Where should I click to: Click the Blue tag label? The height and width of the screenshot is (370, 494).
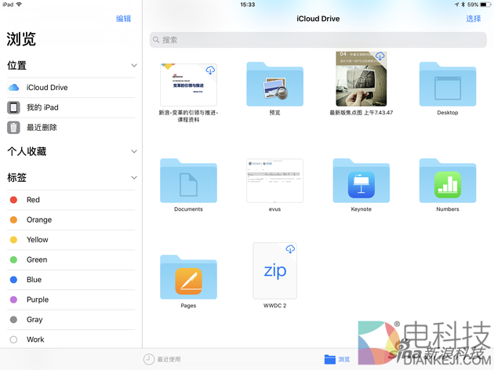[x=34, y=280]
